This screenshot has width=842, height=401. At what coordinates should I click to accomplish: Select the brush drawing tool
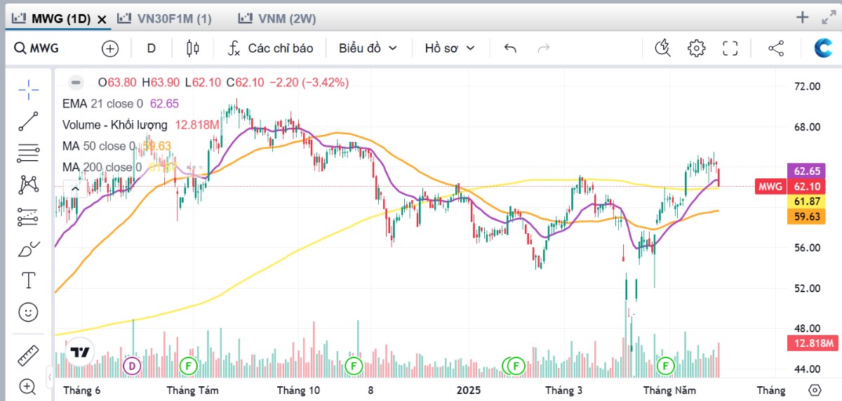[x=28, y=249]
